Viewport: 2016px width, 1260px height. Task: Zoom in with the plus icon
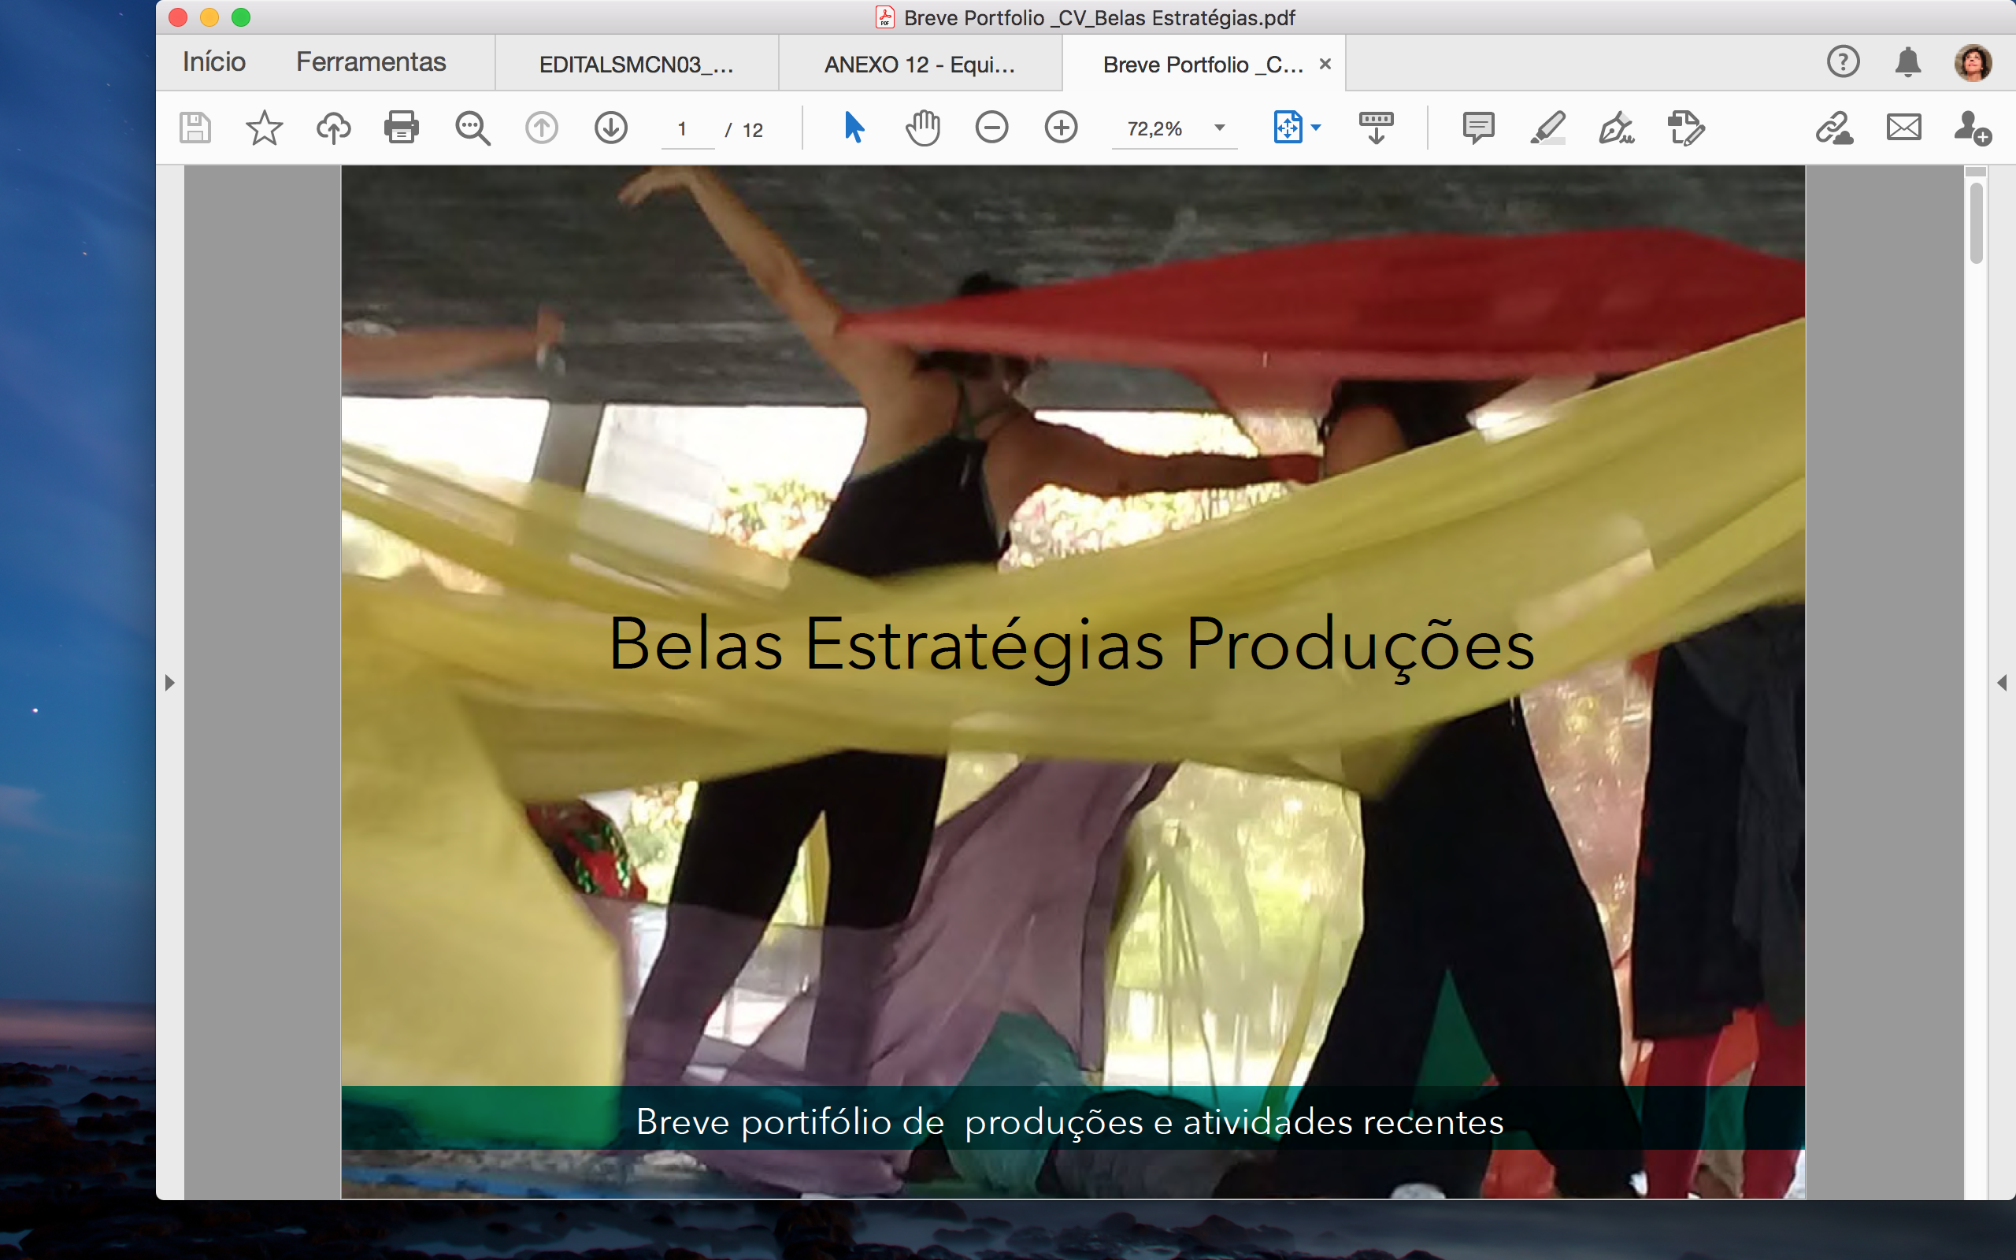click(1061, 128)
